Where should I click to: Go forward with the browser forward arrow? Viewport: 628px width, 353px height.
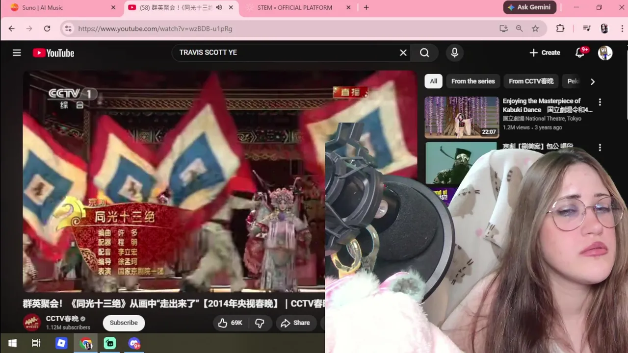pos(29,28)
